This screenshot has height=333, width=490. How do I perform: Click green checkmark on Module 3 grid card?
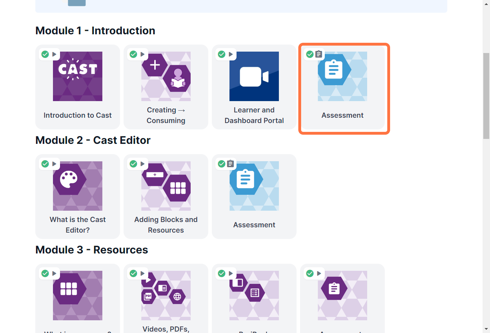pos(45,273)
